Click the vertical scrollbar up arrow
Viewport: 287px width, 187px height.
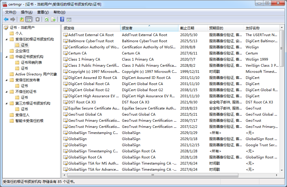pos(282,27)
